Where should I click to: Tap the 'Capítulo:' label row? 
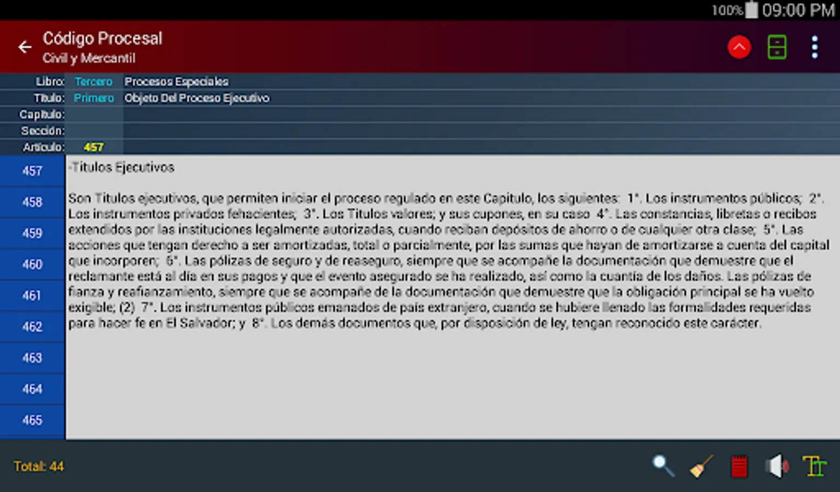(x=420, y=114)
